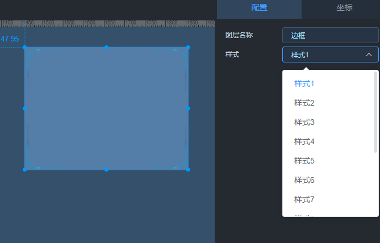Screen dimensions: 380x243
Task: Click the top-left resize handle of the border
Action: [x=24, y=48]
